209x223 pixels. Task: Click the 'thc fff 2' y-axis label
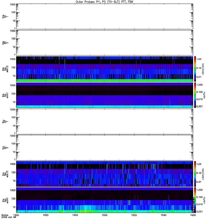[5, 148]
